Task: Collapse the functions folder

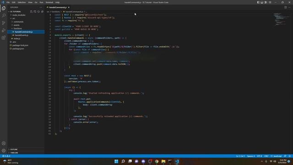Action: point(18,28)
